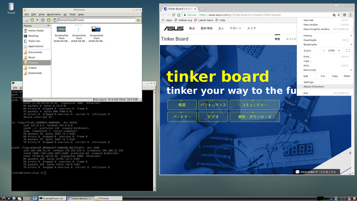Image resolution: width=357 pixels, height=201 pixels.
Task: Expand More tools submenu
Action: click(325, 70)
